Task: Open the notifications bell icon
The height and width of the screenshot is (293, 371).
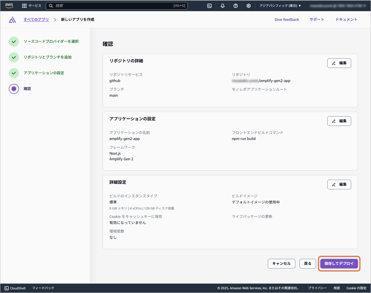Action: (222, 6)
